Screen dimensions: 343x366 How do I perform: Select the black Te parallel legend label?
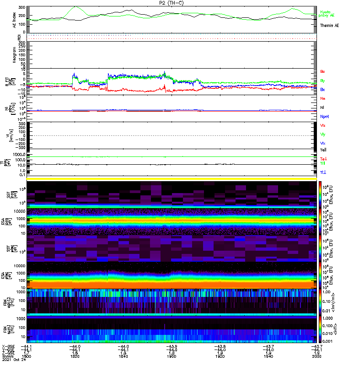(x=323, y=150)
